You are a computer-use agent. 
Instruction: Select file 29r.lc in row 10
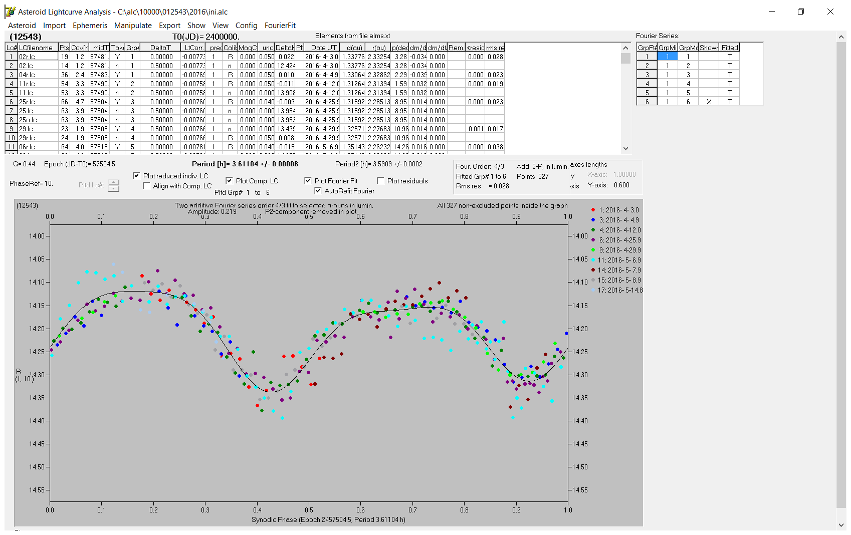click(x=38, y=138)
